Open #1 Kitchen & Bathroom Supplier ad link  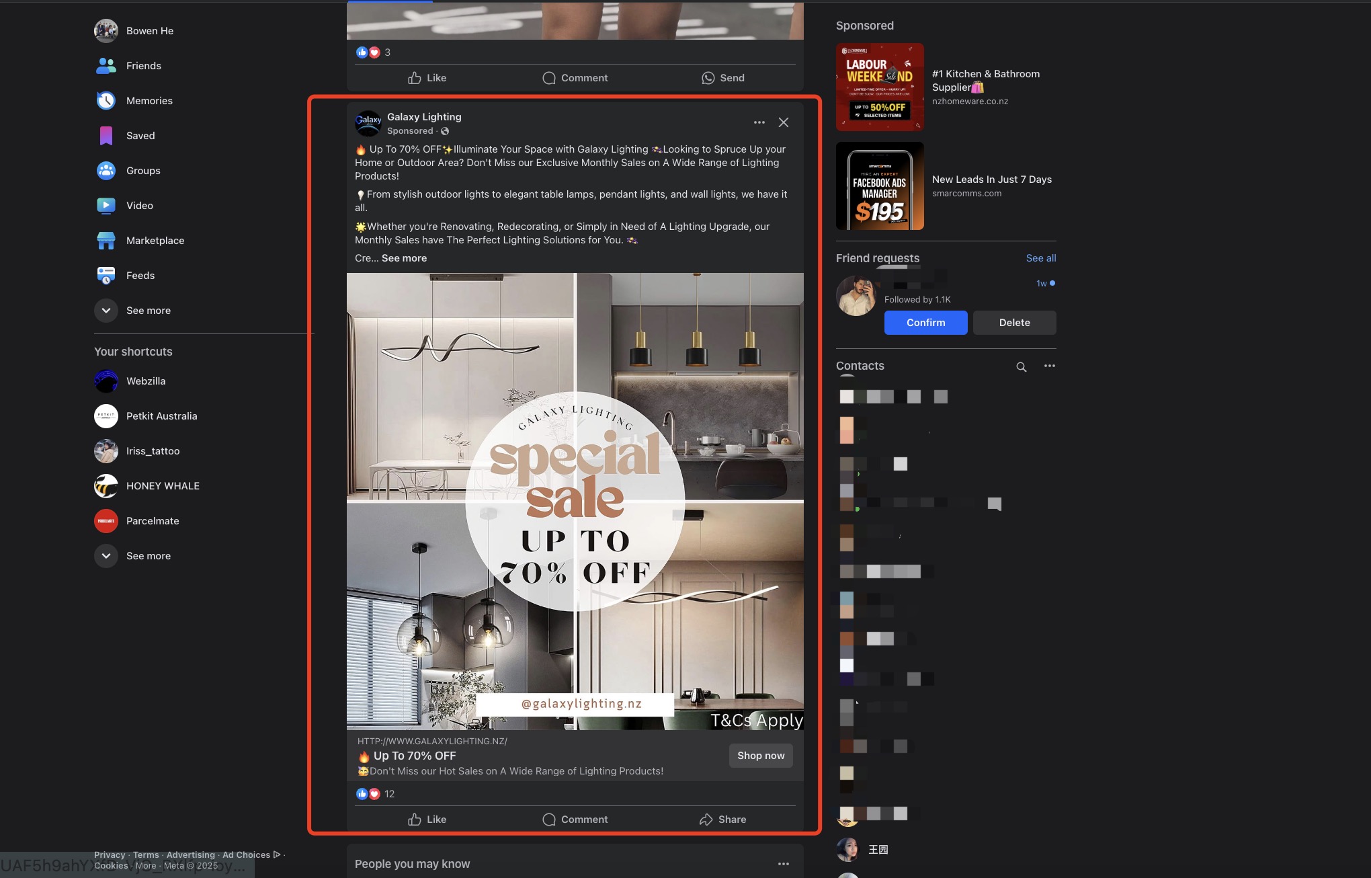click(986, 81)
